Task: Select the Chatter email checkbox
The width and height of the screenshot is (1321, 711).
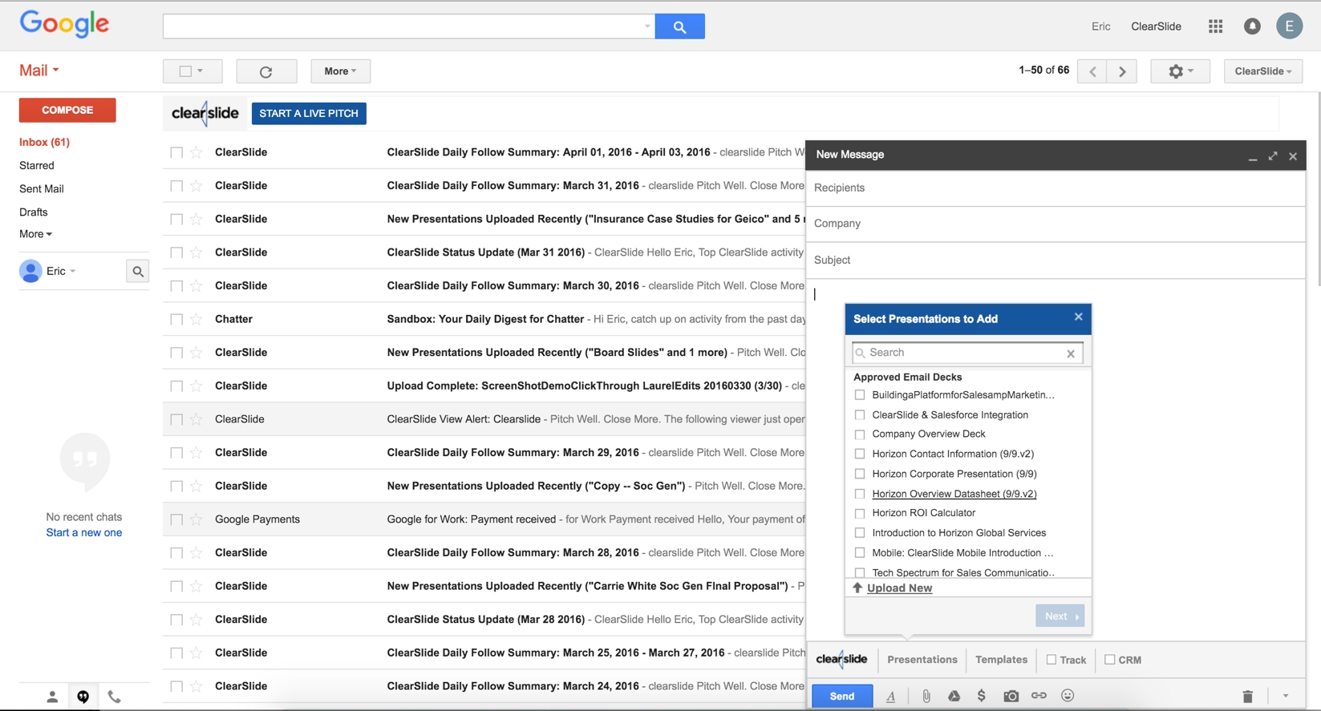Action: point(176,319)
